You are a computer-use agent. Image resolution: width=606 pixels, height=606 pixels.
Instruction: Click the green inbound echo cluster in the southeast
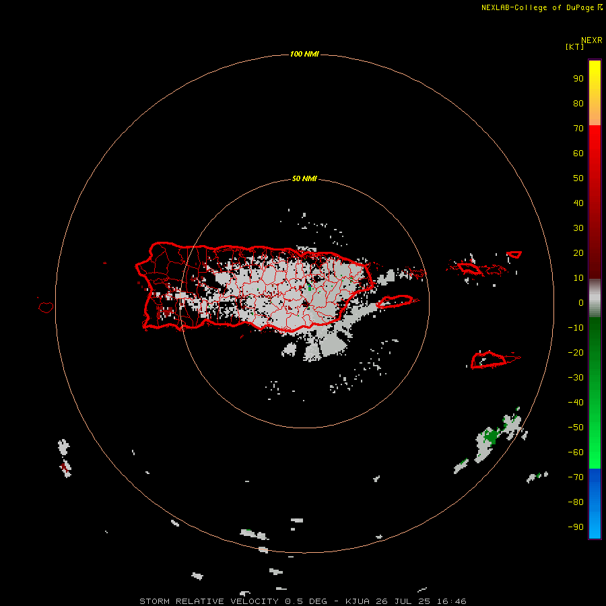pos(492,437)
